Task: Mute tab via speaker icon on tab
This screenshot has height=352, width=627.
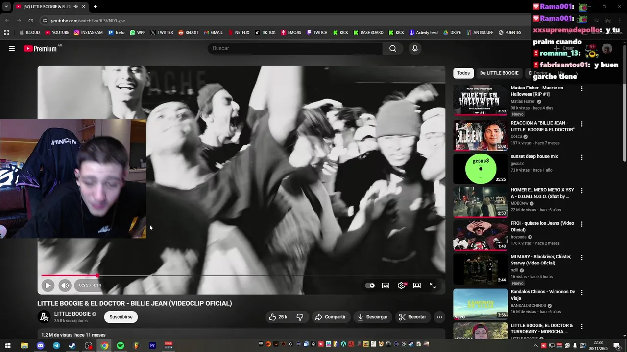Action: click(x=75, y=7)
